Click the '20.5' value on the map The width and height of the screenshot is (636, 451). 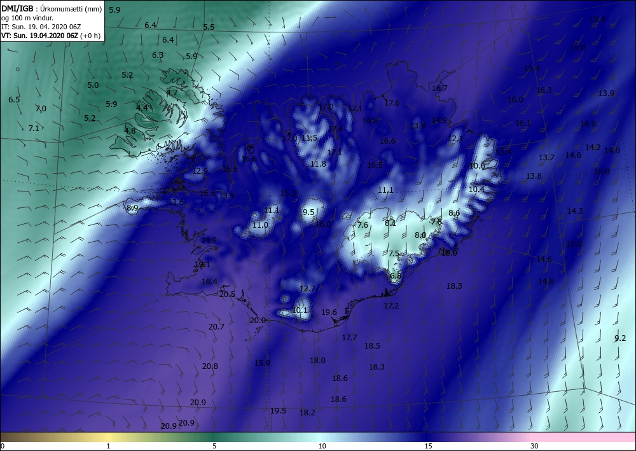coord(227,295)
